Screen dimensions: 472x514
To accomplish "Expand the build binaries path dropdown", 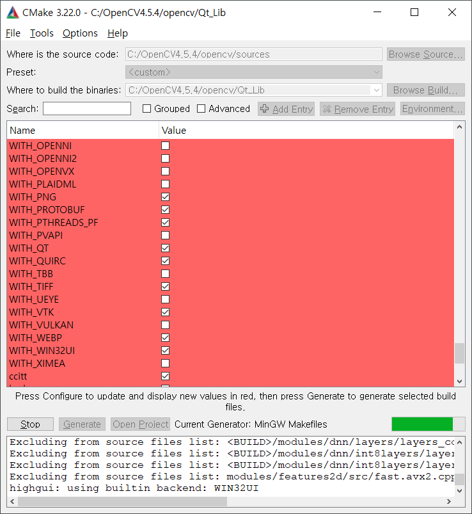I will [x=377, y=90].
